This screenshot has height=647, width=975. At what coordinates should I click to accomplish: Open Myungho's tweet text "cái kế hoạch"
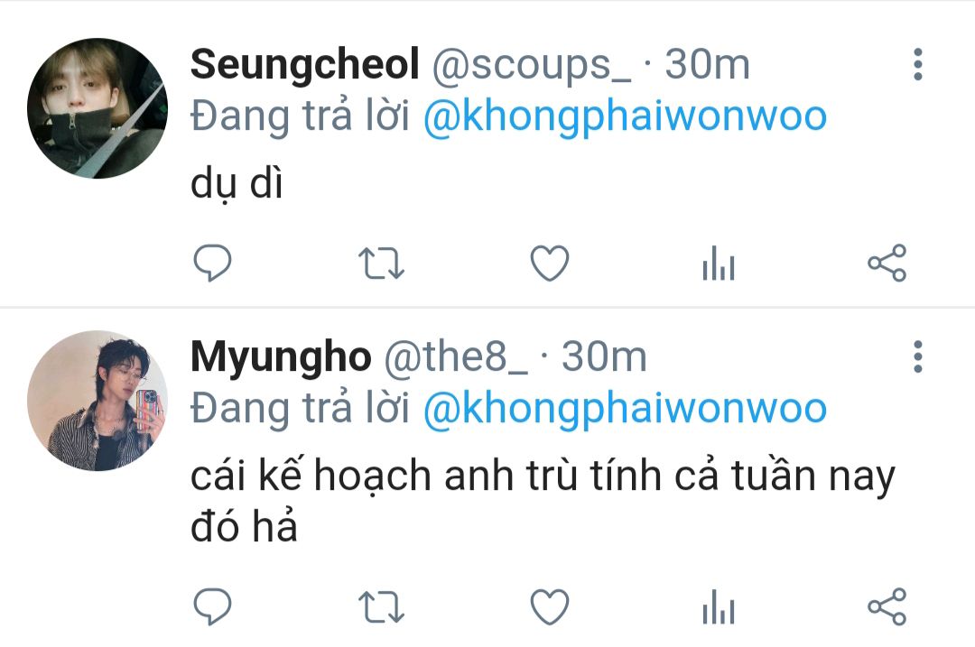(311, 476)
